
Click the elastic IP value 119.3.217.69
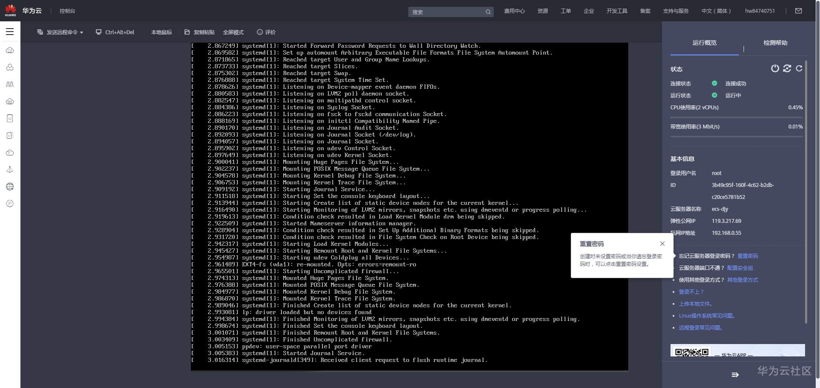click(726, 221)
